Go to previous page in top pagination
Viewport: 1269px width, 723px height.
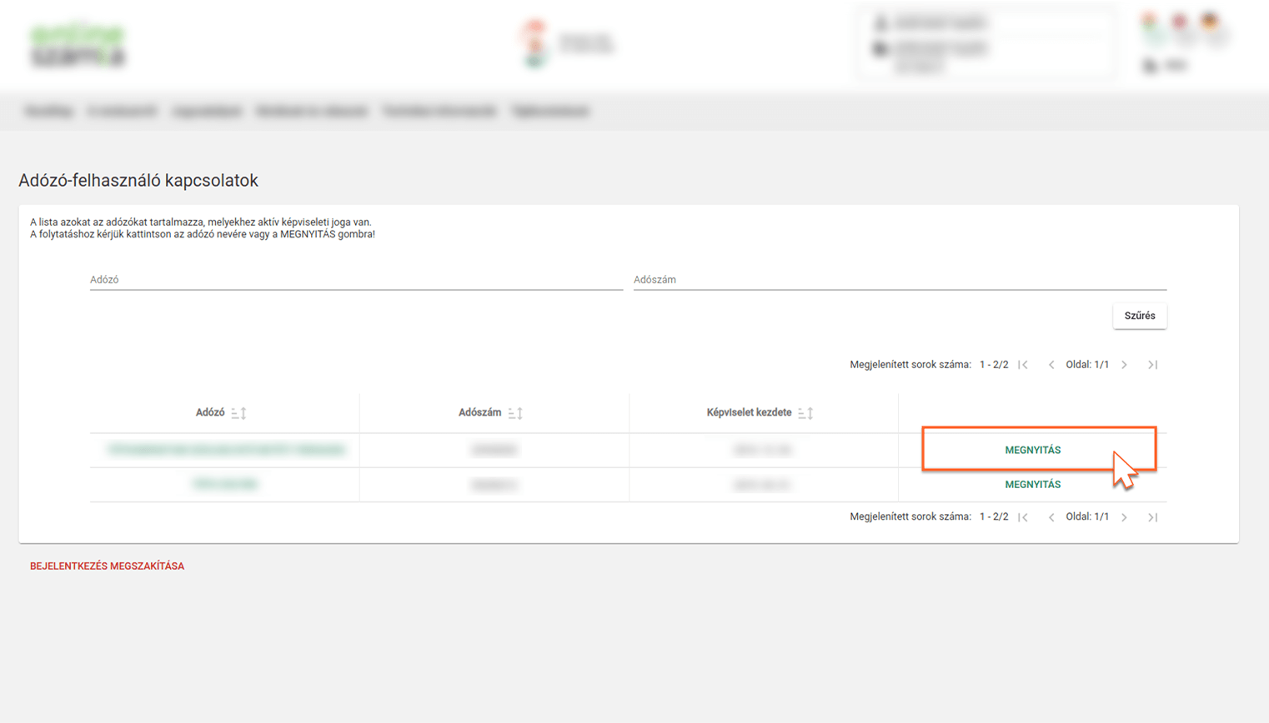pos(1051,365)
